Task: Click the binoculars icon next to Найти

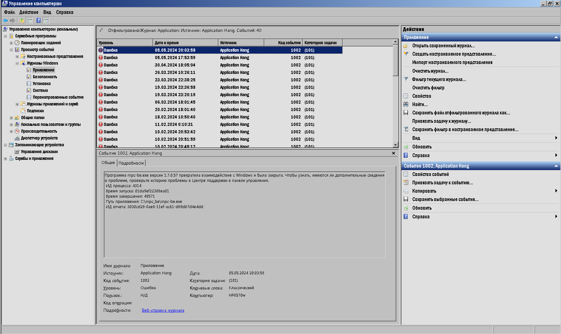Action: point(406,104)
